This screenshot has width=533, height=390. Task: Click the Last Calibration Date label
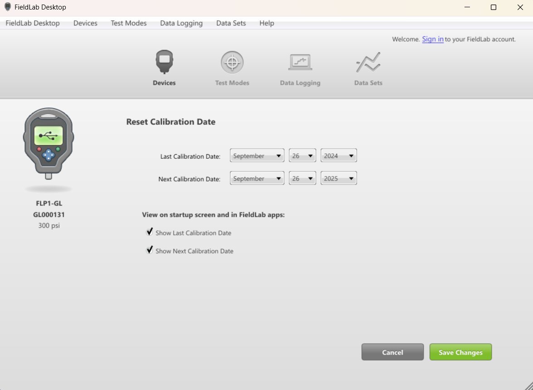pyautogui.click(x=191, y=156)
